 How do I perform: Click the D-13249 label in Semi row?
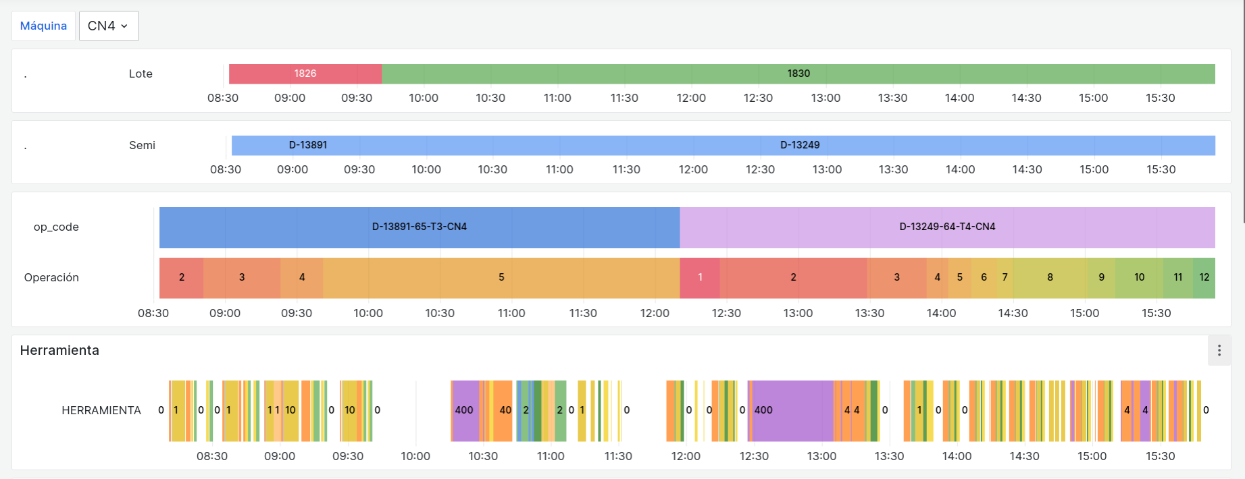tap(800, 145)
